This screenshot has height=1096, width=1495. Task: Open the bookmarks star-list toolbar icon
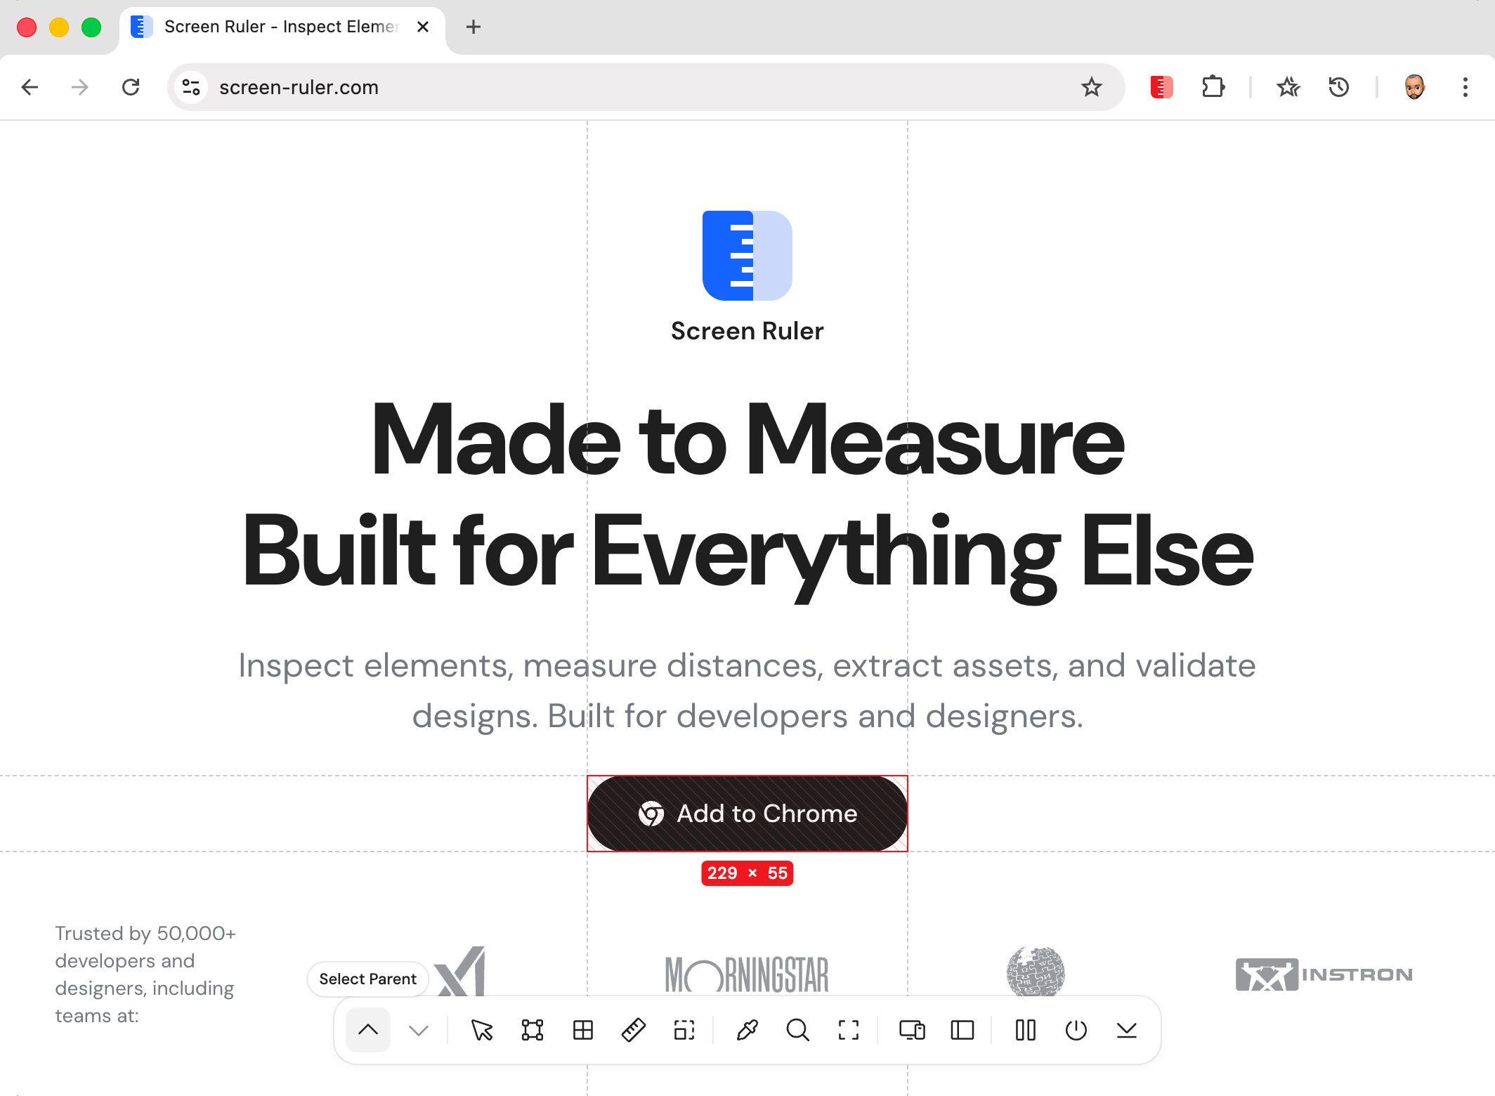[x=1288, y=87]
